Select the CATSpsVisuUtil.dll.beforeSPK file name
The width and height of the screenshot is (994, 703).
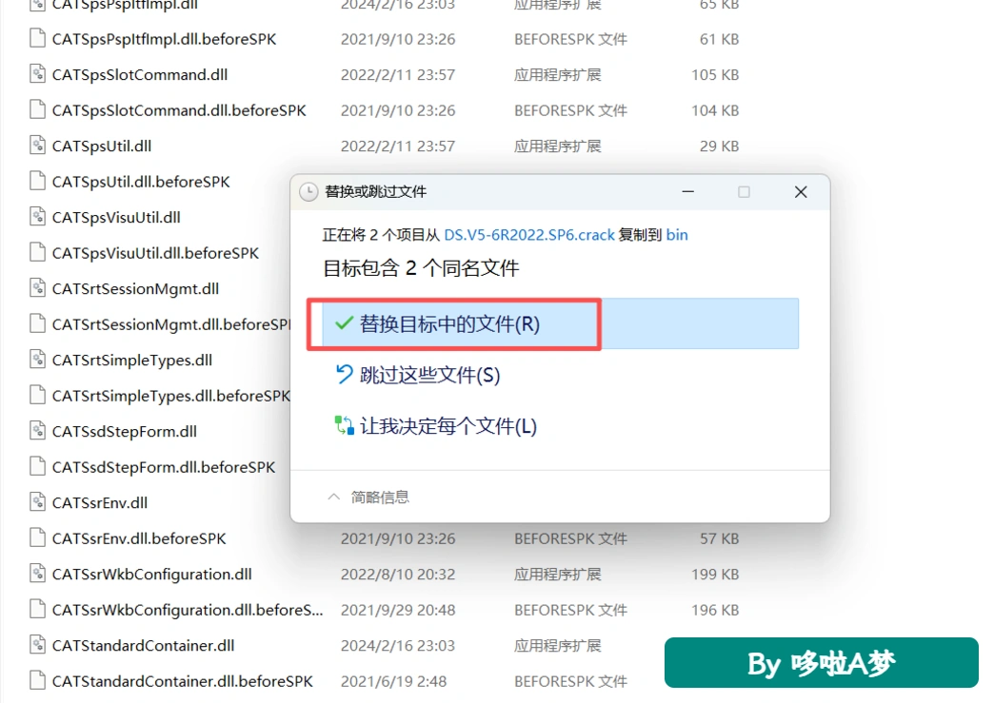[155, 253]
